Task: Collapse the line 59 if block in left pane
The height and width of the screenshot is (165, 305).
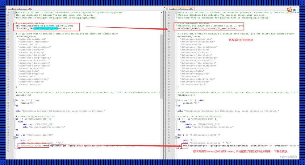Action: tap(15, 119)
